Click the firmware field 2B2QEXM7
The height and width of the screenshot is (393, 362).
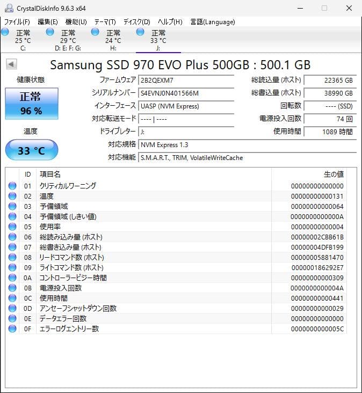click(186, 81)
